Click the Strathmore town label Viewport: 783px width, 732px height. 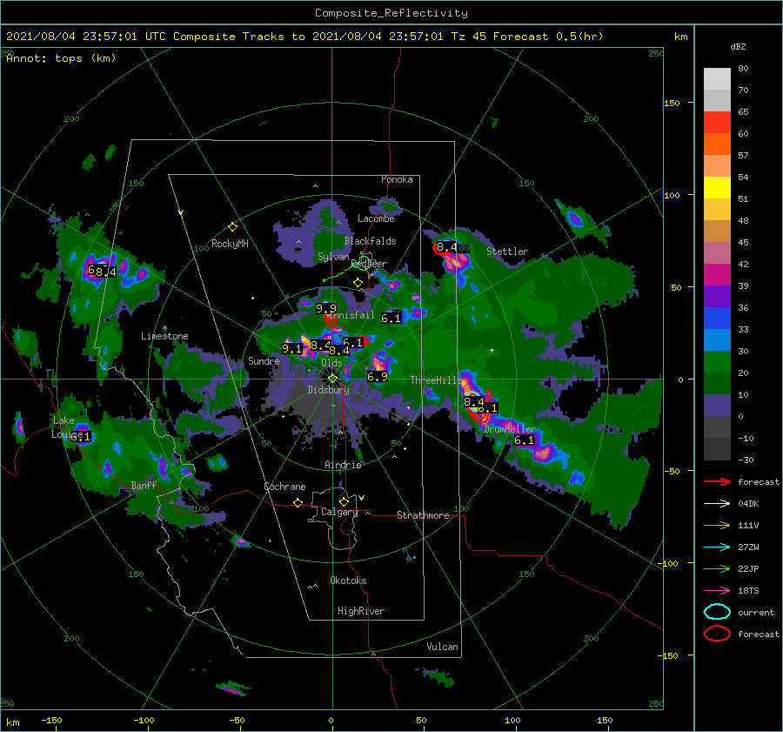point(423,515)
